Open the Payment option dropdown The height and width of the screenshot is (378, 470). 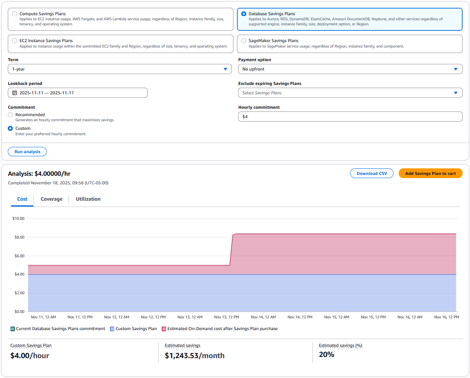[455, 69]
